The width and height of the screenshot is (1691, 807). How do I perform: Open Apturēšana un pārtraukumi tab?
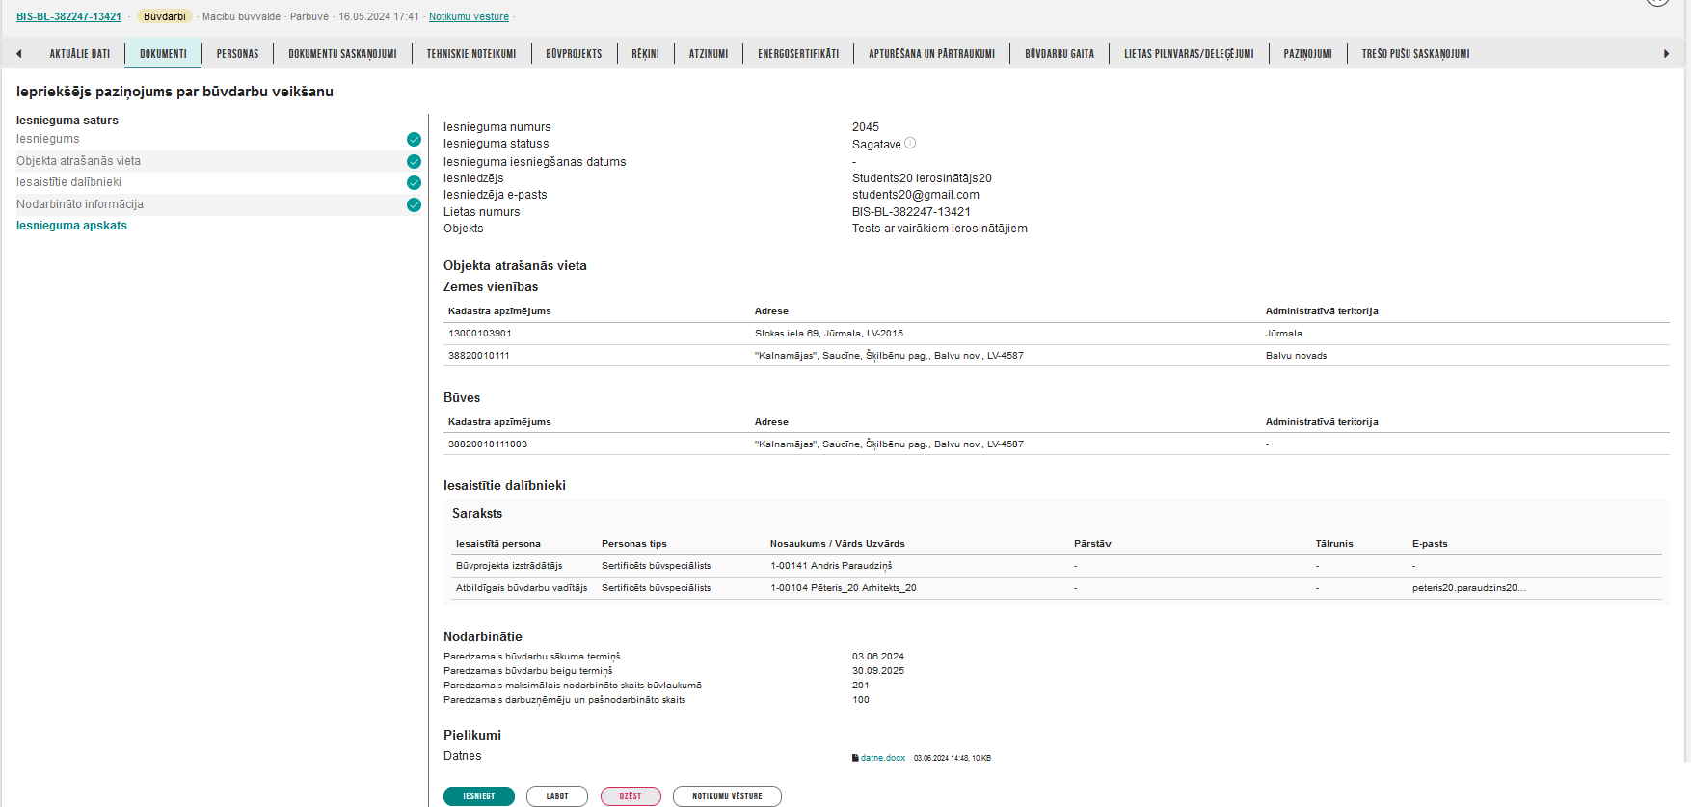pos(931,54)
